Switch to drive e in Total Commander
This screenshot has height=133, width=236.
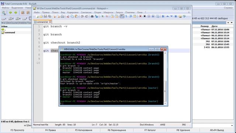pyautogui.click(x=18, y=19)
